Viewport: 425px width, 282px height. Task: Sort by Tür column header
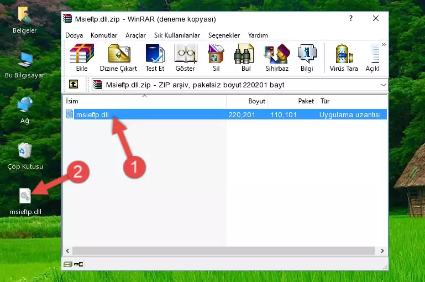pyautogui.click(x=352, y=101)
